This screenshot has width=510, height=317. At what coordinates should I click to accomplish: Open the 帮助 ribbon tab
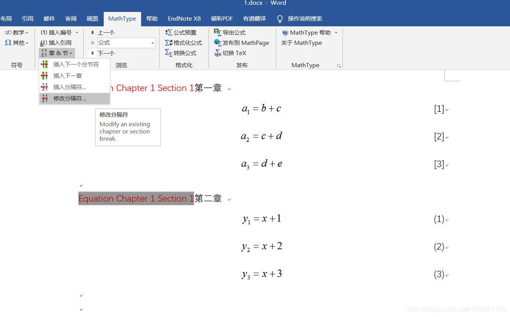152,19
